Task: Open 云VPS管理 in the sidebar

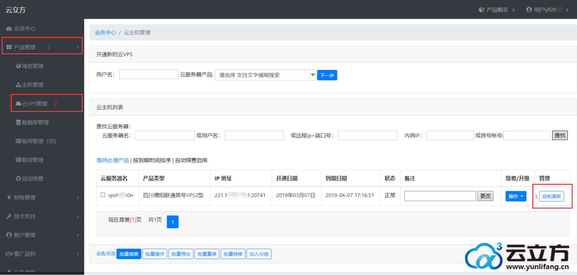Action: (35, 104)
